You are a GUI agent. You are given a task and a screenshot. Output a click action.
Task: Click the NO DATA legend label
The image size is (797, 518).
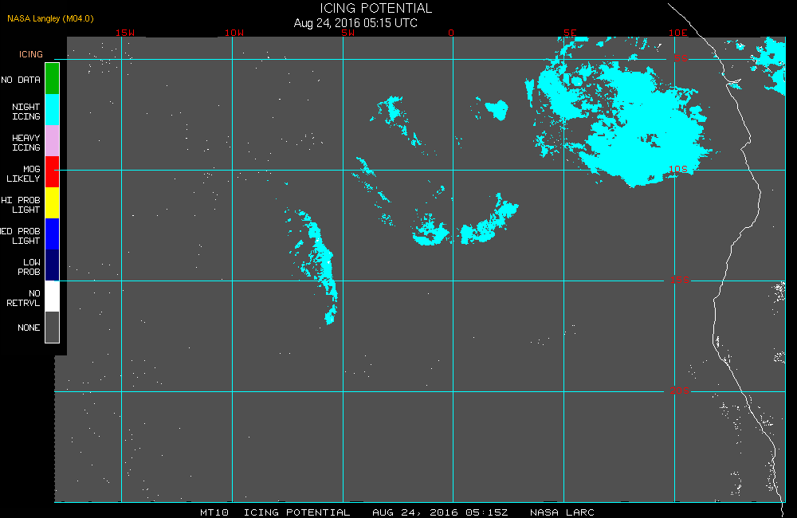[x=21, y=80]
